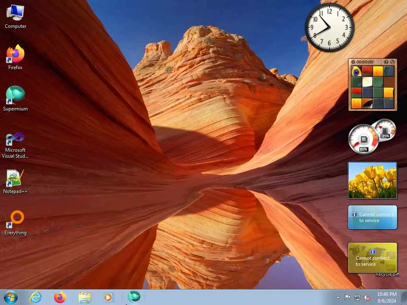Viewport: 407px width, 305px height.
Task: Select the Everything search shortcut
Action: click(16, 223)
